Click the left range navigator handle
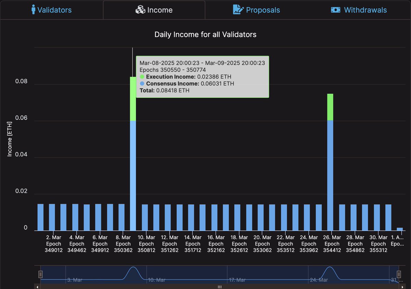Screen dimensions: 411x289 tap(40, 274)
